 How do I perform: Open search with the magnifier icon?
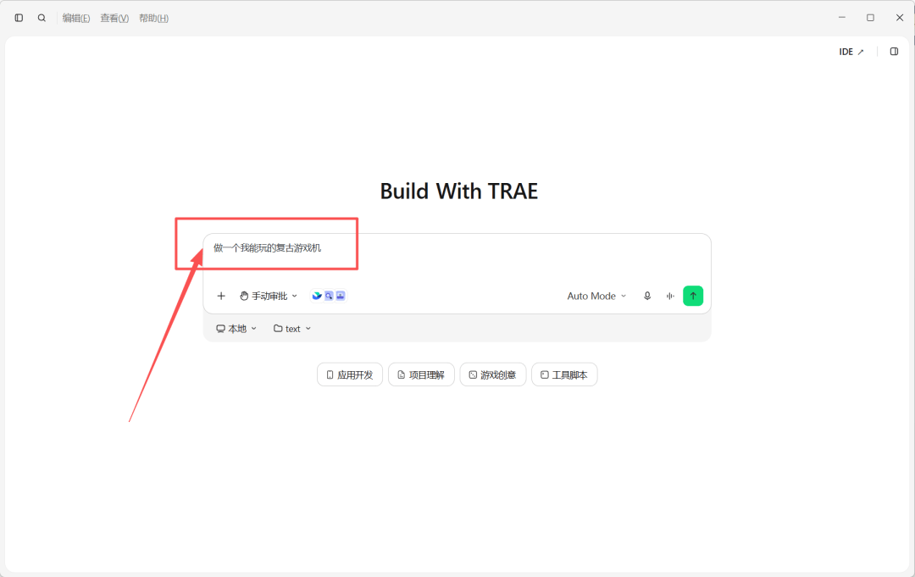(x=42, y=18)
